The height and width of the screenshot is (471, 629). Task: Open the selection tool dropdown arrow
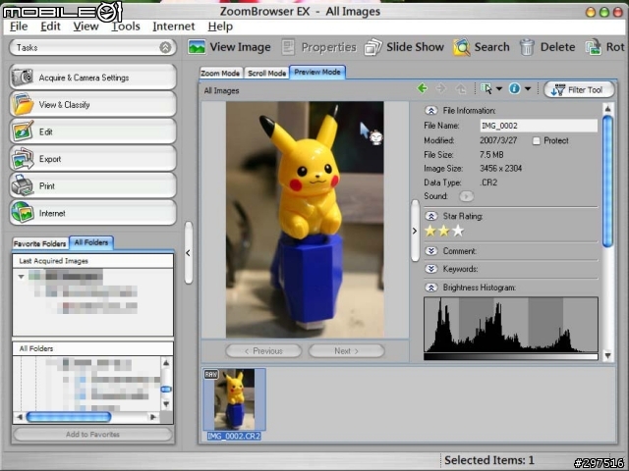point(499,88)
